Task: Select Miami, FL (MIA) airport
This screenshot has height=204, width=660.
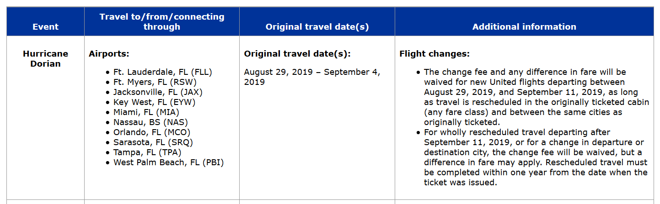Action: click(146, 112)
